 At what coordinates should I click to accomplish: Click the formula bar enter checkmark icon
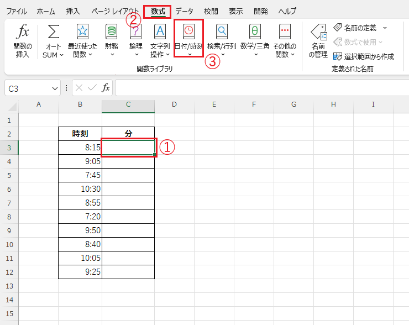(92, 88)
